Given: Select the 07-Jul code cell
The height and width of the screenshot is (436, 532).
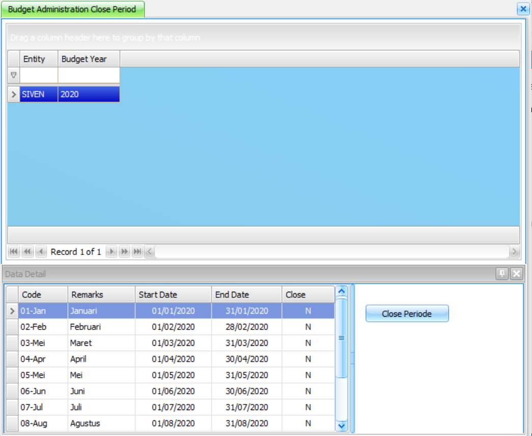Looking at the screenshot, I should pos(43,407).
